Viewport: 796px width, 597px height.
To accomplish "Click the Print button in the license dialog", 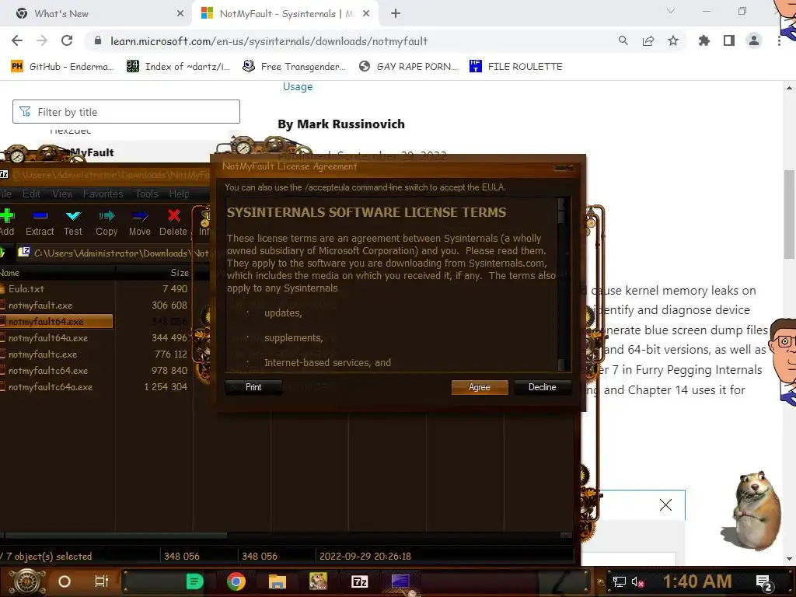I will pos(253,387).
